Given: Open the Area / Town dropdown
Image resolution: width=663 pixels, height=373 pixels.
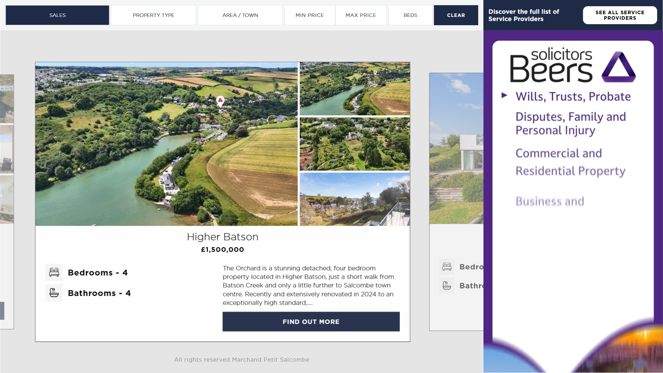Looking at the screenshot, I should (240, 15).
